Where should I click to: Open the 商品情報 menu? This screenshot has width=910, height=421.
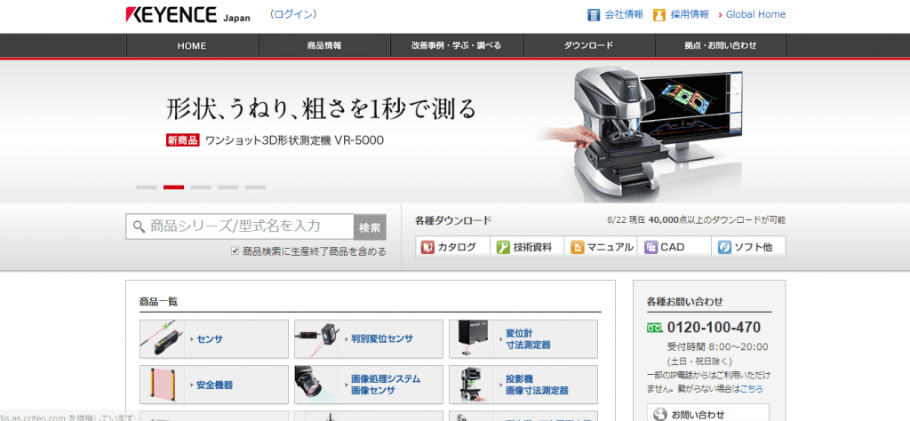click(324, 46)
